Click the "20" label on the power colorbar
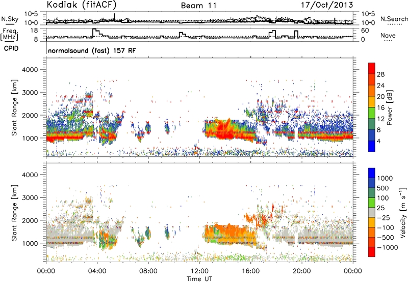This screenshot has width=408, height=282. click(380, 97)
